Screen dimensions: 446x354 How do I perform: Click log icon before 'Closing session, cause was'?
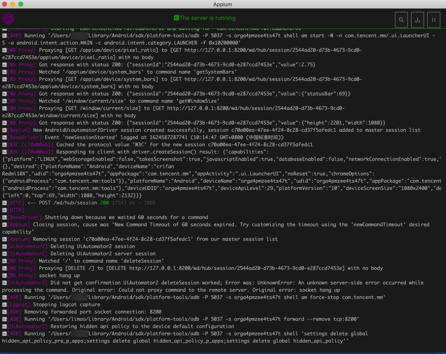click(4, 225)
